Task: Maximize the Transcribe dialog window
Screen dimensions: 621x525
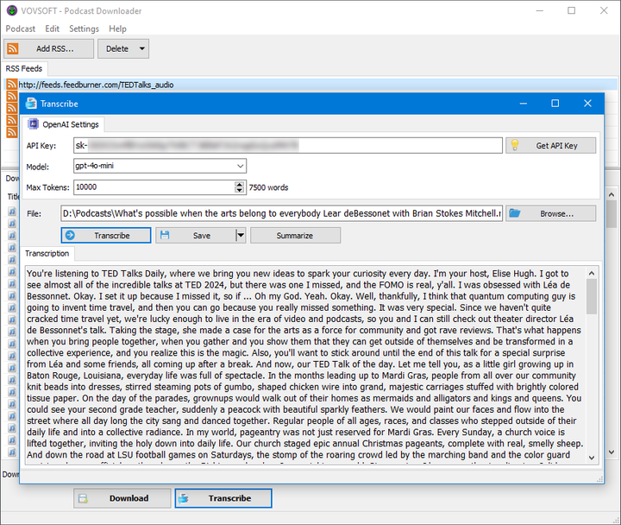Action: [555, 104]
